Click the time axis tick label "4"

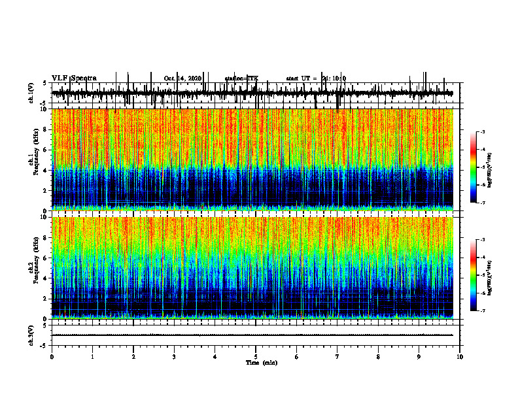coord(215,357)
